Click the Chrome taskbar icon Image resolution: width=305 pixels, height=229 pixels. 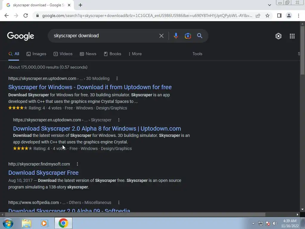[63, 223]
